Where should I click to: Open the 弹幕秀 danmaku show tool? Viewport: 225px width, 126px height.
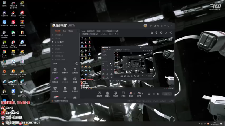pos(65,89)
